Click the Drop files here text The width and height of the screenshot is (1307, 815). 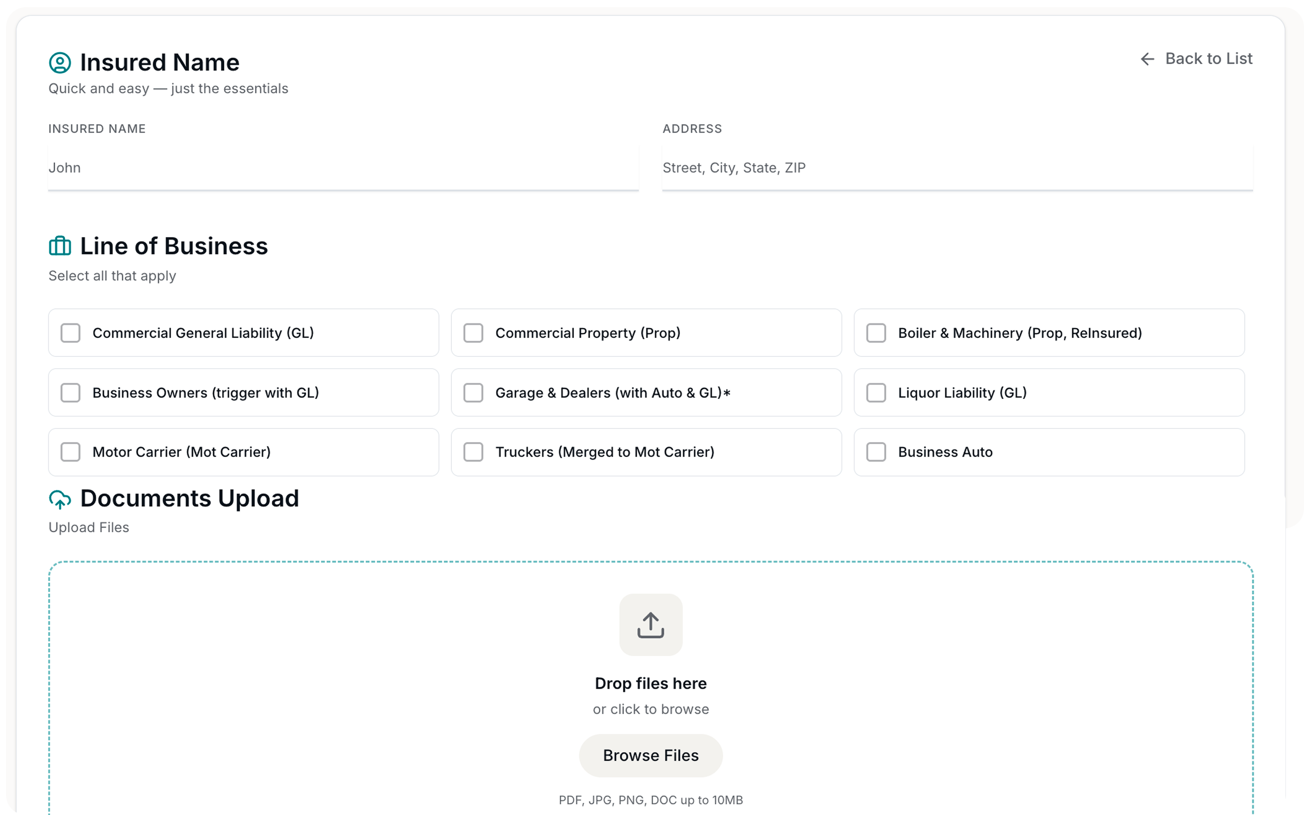(x=650, y=684)
